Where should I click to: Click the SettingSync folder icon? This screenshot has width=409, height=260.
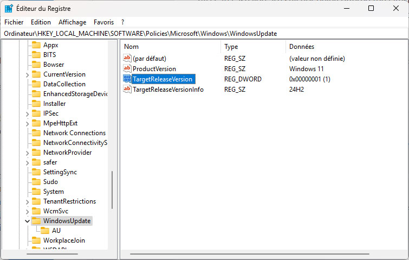point(36,172)
